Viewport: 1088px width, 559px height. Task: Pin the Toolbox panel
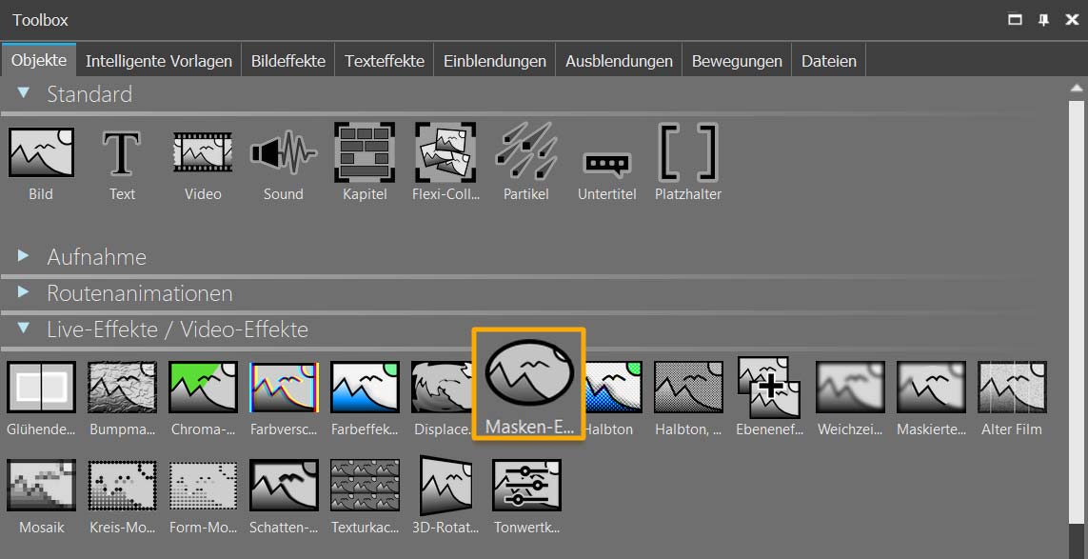1043,20
